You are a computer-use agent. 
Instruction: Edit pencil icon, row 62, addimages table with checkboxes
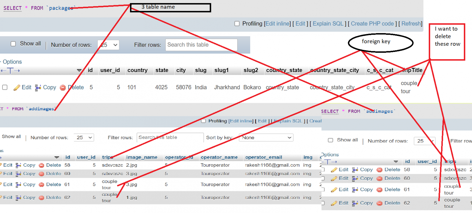pos(334,203)
